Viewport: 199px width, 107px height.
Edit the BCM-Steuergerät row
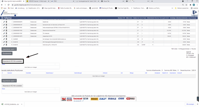pos(4,42)
